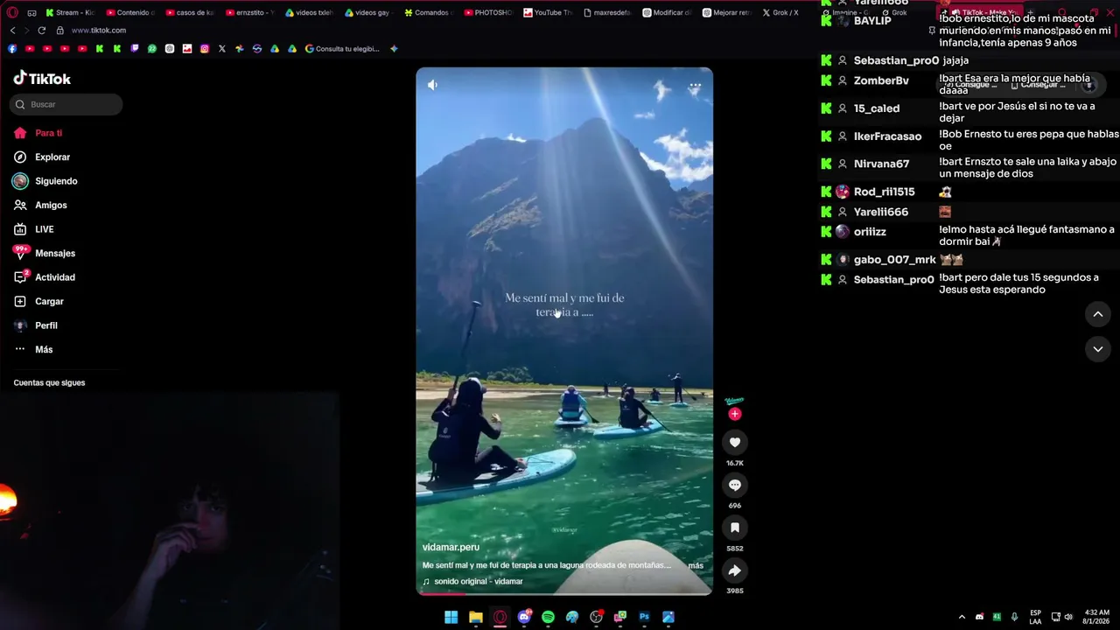The width and height of the screenshot is (1120, 630).
Task: Open the Gemini sparkle bookmark
Action: [x=394, y=49]
